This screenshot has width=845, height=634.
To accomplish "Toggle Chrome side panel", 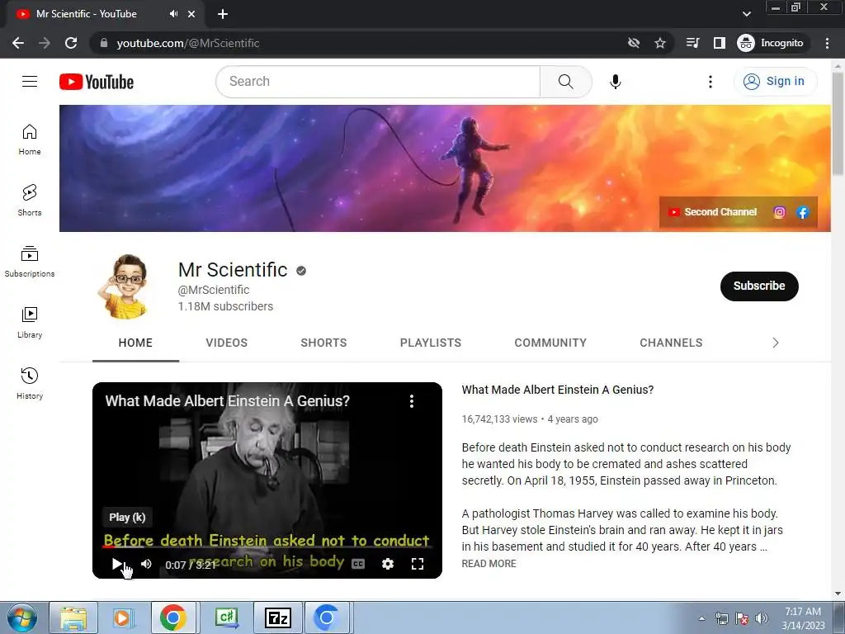I will click(720, 43).
